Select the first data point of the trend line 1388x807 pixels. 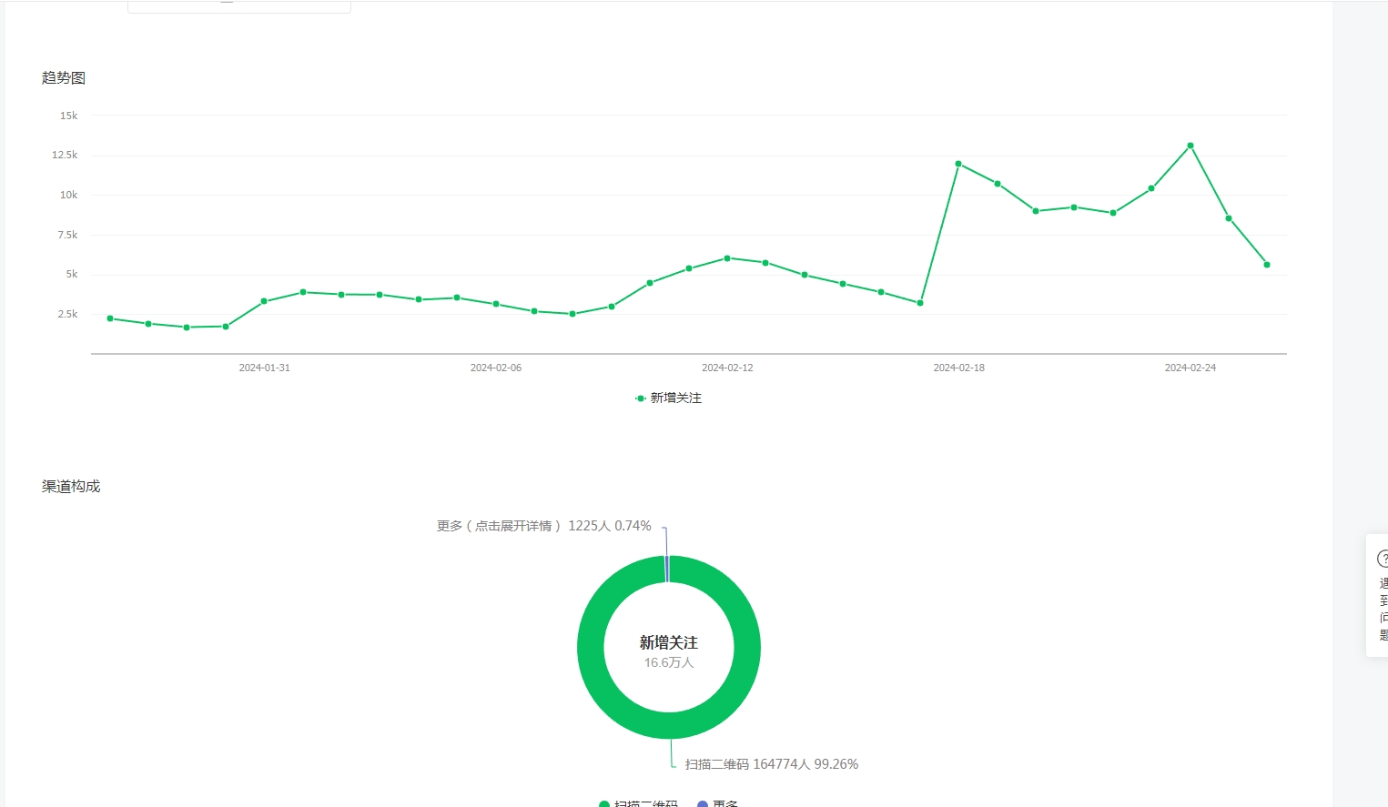click(x=110, y=318)
